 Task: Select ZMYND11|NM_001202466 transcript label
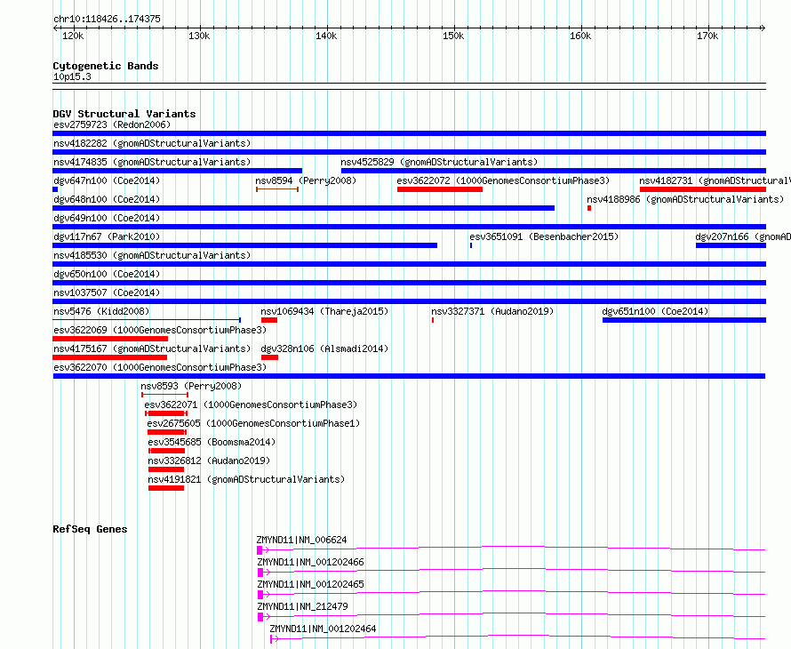(x=310, y=562)
